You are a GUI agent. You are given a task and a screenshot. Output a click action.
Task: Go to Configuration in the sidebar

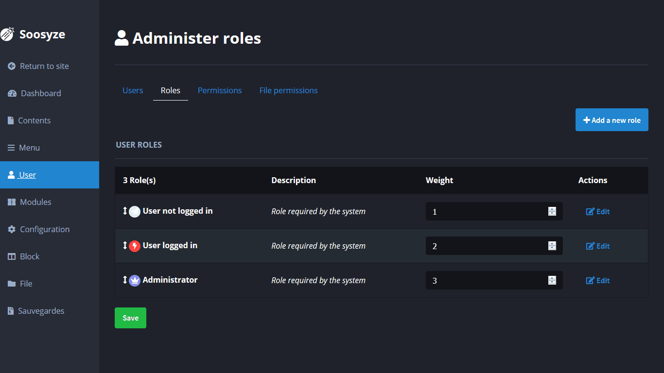44,229
